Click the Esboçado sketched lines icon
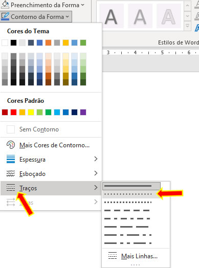This screenshot has height=268, width=199. (x=11, y=173)
